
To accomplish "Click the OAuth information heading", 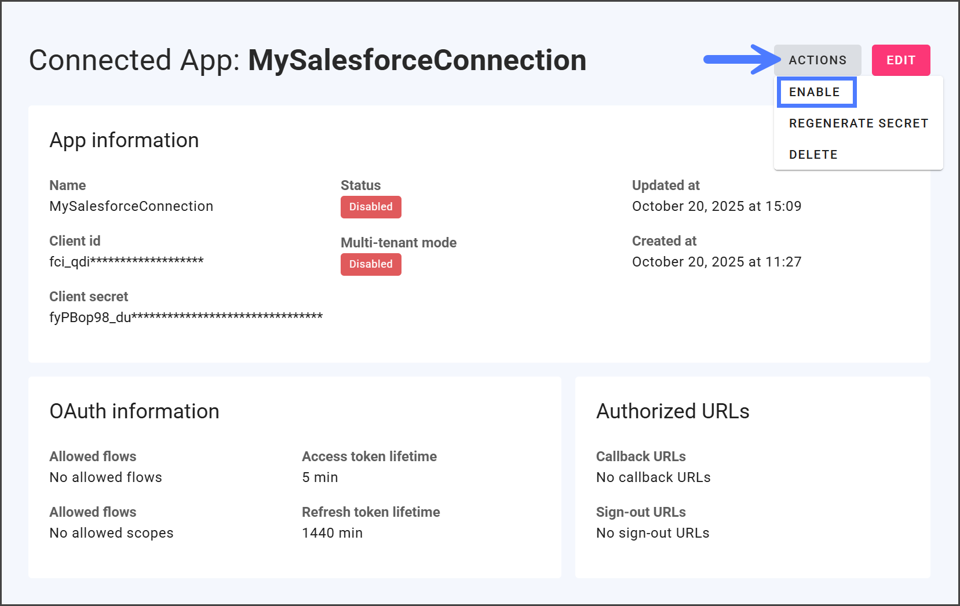I will point(134,411).
